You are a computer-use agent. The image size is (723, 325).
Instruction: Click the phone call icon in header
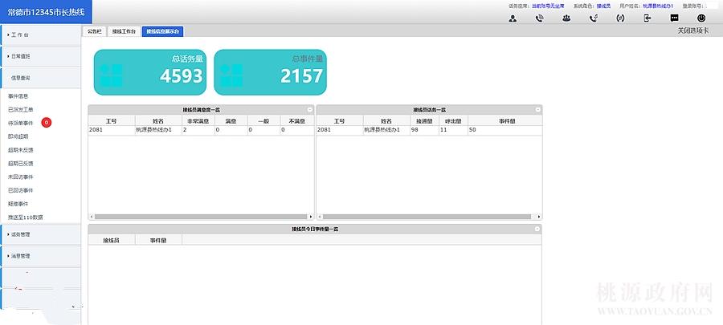coord(539,18)
